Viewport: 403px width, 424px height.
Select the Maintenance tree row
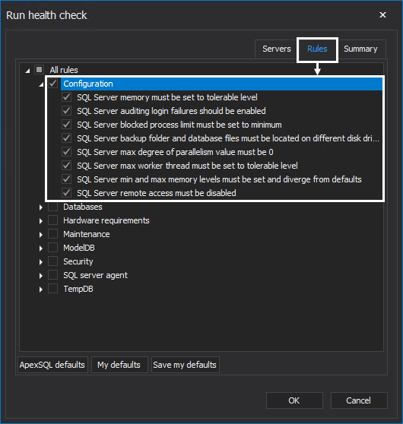87,234
